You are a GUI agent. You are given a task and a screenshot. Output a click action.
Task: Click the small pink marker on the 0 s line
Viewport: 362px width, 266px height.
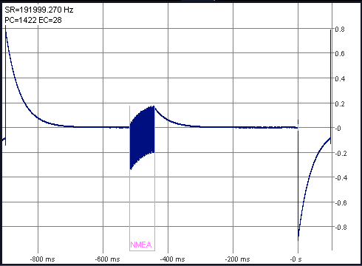(x=298, y=127)
